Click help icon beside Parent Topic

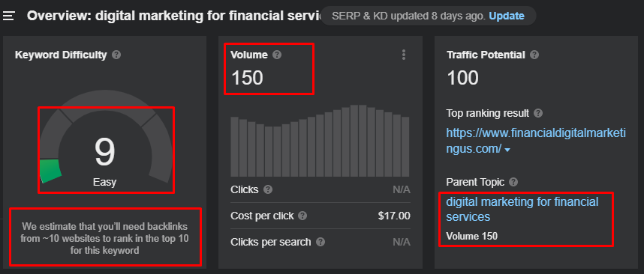pyautogui.click(x=514, y=182)
